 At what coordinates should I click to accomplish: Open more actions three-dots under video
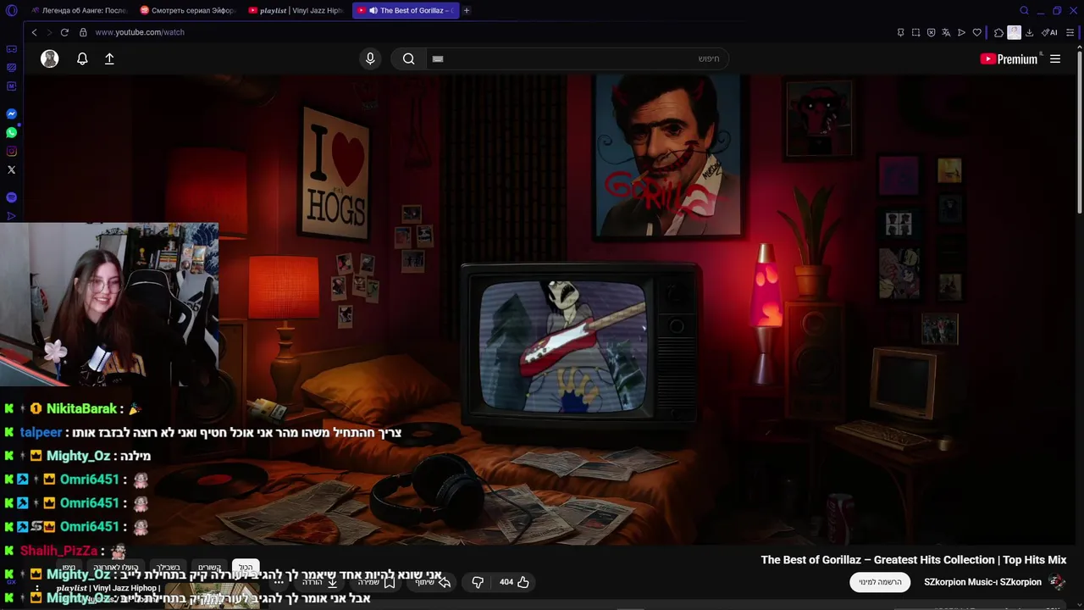pyautogui.click(x=279, y=582)
